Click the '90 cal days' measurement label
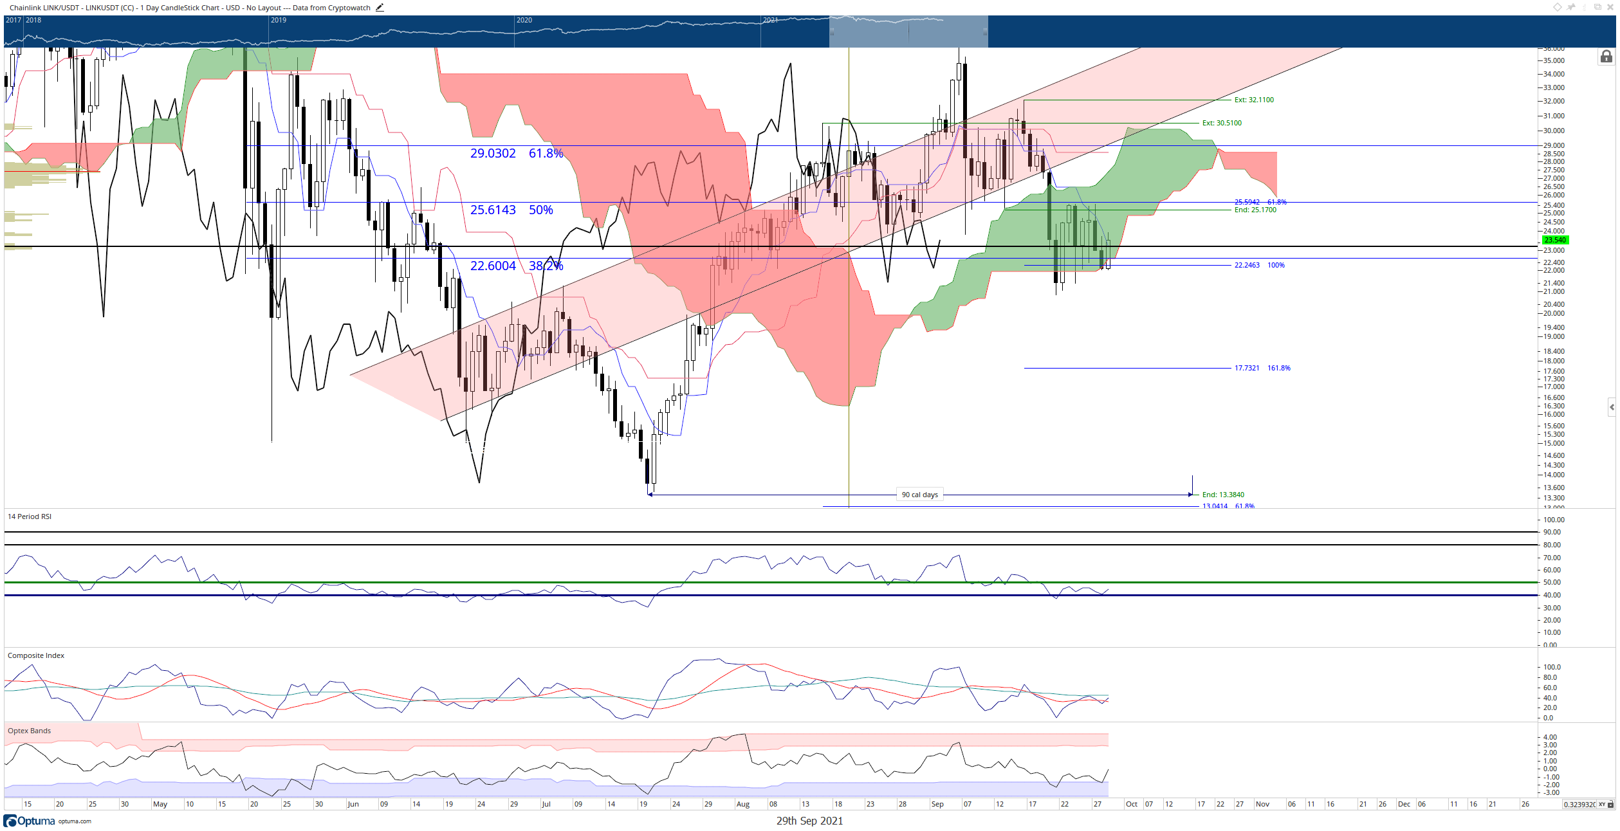 coord(920,495)
